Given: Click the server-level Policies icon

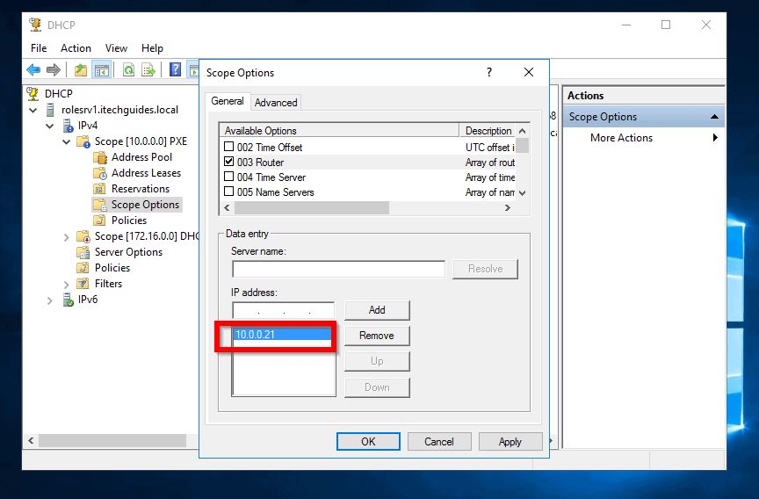Looking at the screenshot, I should pos(83,268).
